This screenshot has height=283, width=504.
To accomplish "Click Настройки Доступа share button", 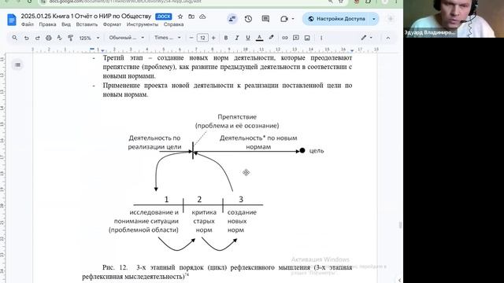I will [336, 19].
